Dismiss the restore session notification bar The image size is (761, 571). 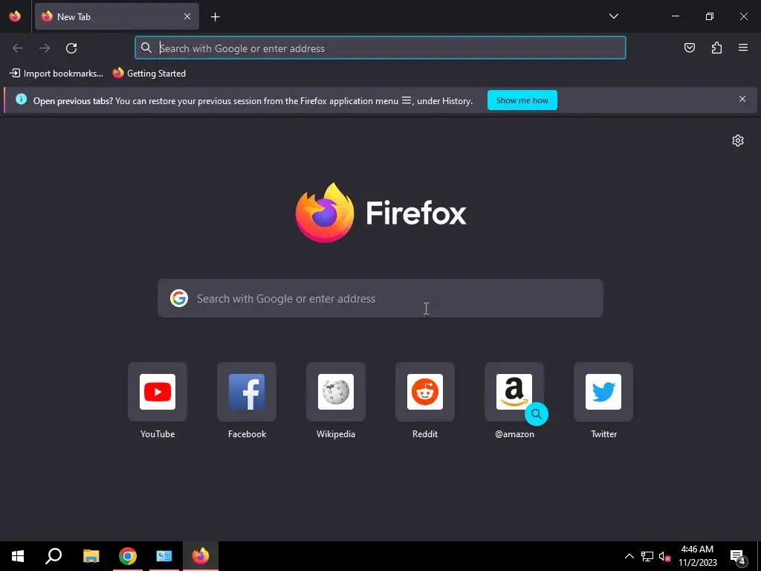[x=742, y=99]
